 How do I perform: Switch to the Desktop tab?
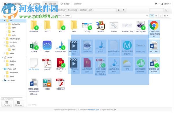35,4
